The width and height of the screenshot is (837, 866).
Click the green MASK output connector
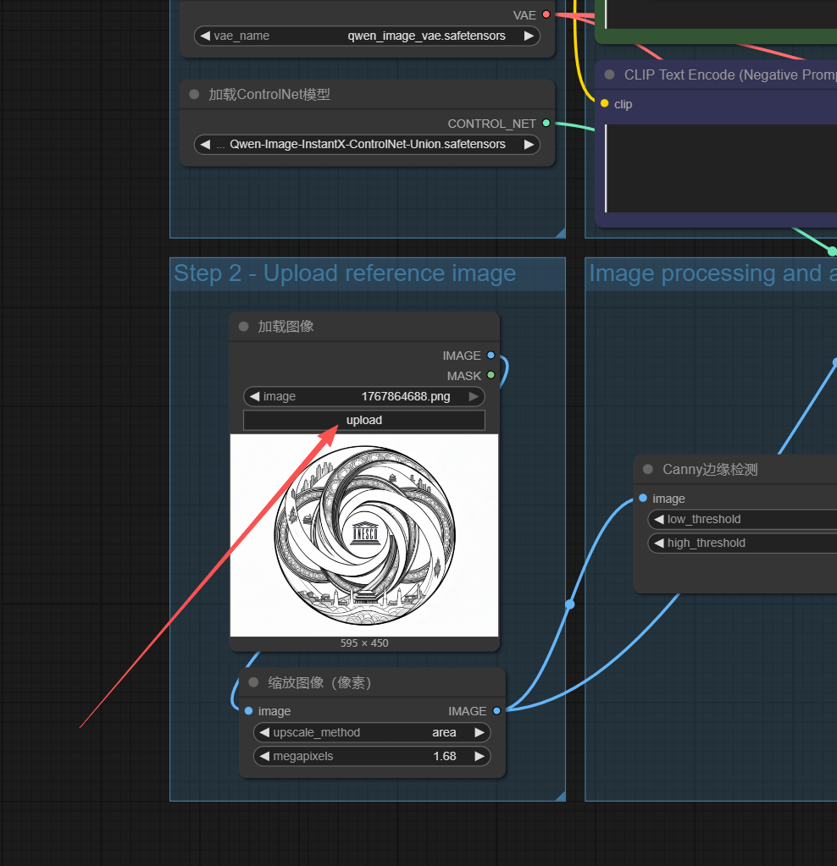491,375
